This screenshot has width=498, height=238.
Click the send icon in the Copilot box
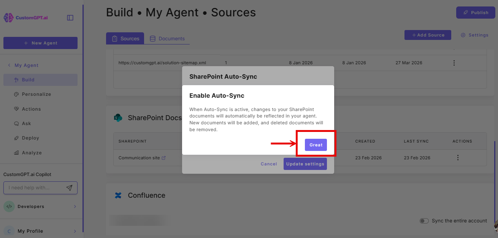[70, 187]
